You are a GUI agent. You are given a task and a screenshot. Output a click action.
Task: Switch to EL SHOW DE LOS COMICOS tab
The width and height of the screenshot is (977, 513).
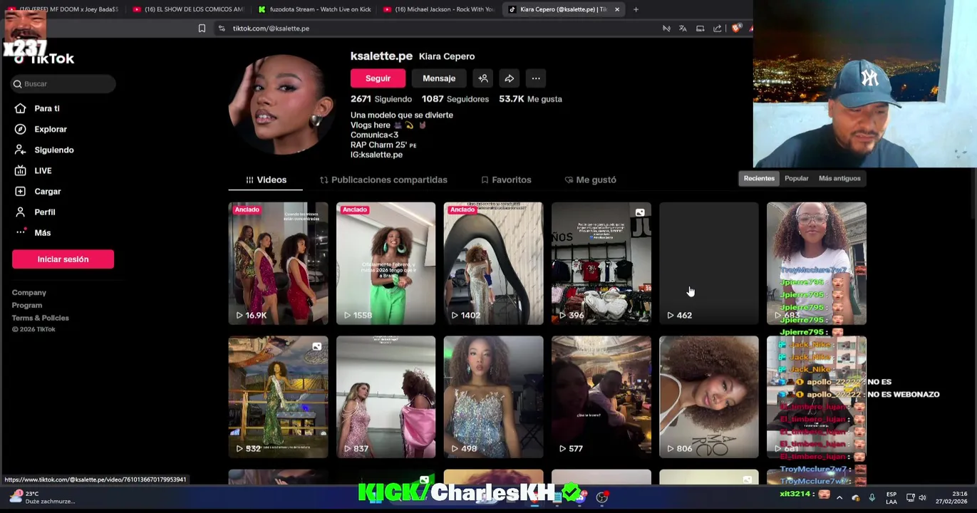pyautogui.click(x=188, y=9)
